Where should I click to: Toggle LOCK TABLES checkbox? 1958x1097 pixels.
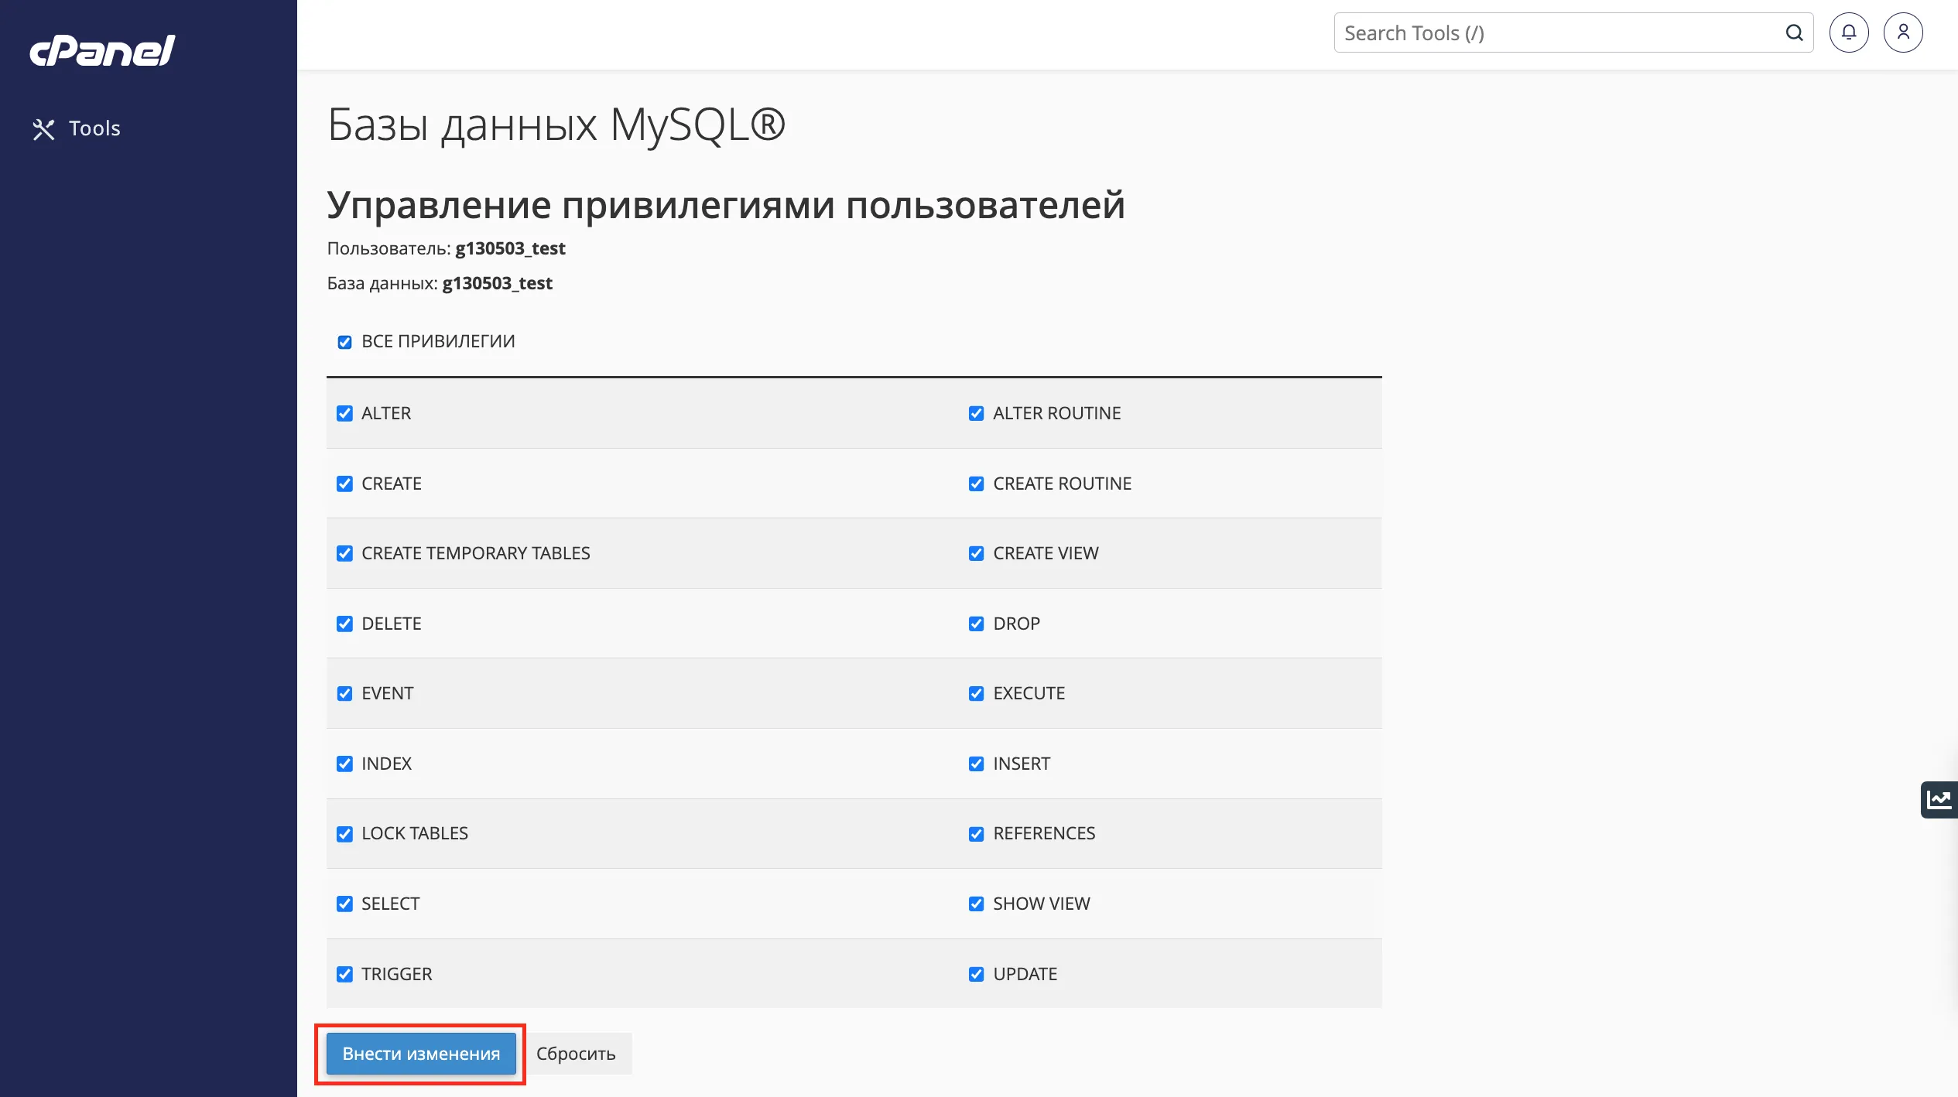(x=344, y=834)
